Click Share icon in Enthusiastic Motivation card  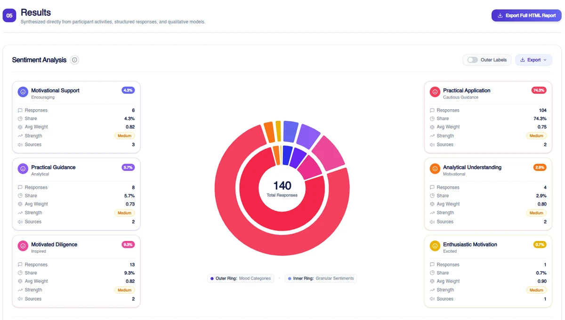tap(432, 273)
